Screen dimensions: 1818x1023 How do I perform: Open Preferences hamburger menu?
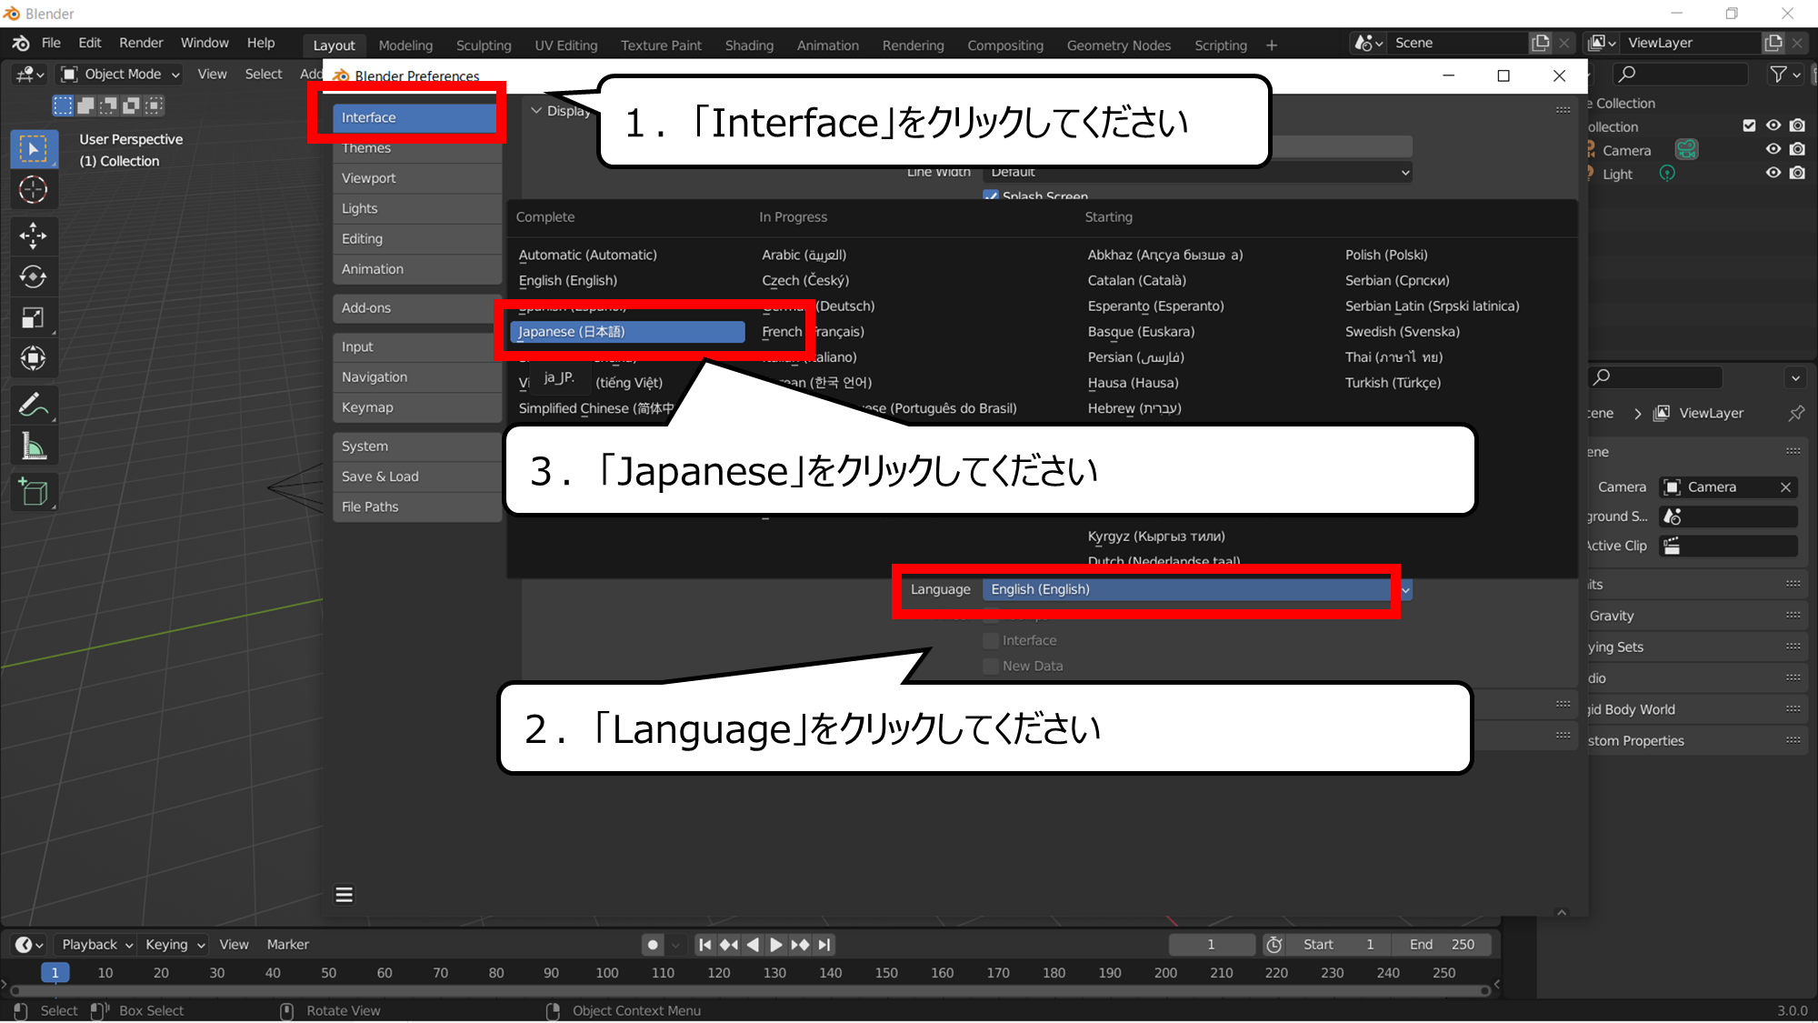coord(344,895)
